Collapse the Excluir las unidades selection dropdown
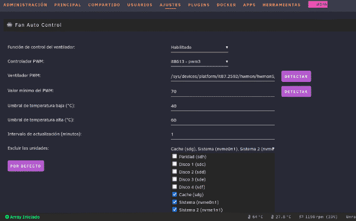This screenshot has width=356, height=221. 223,149
